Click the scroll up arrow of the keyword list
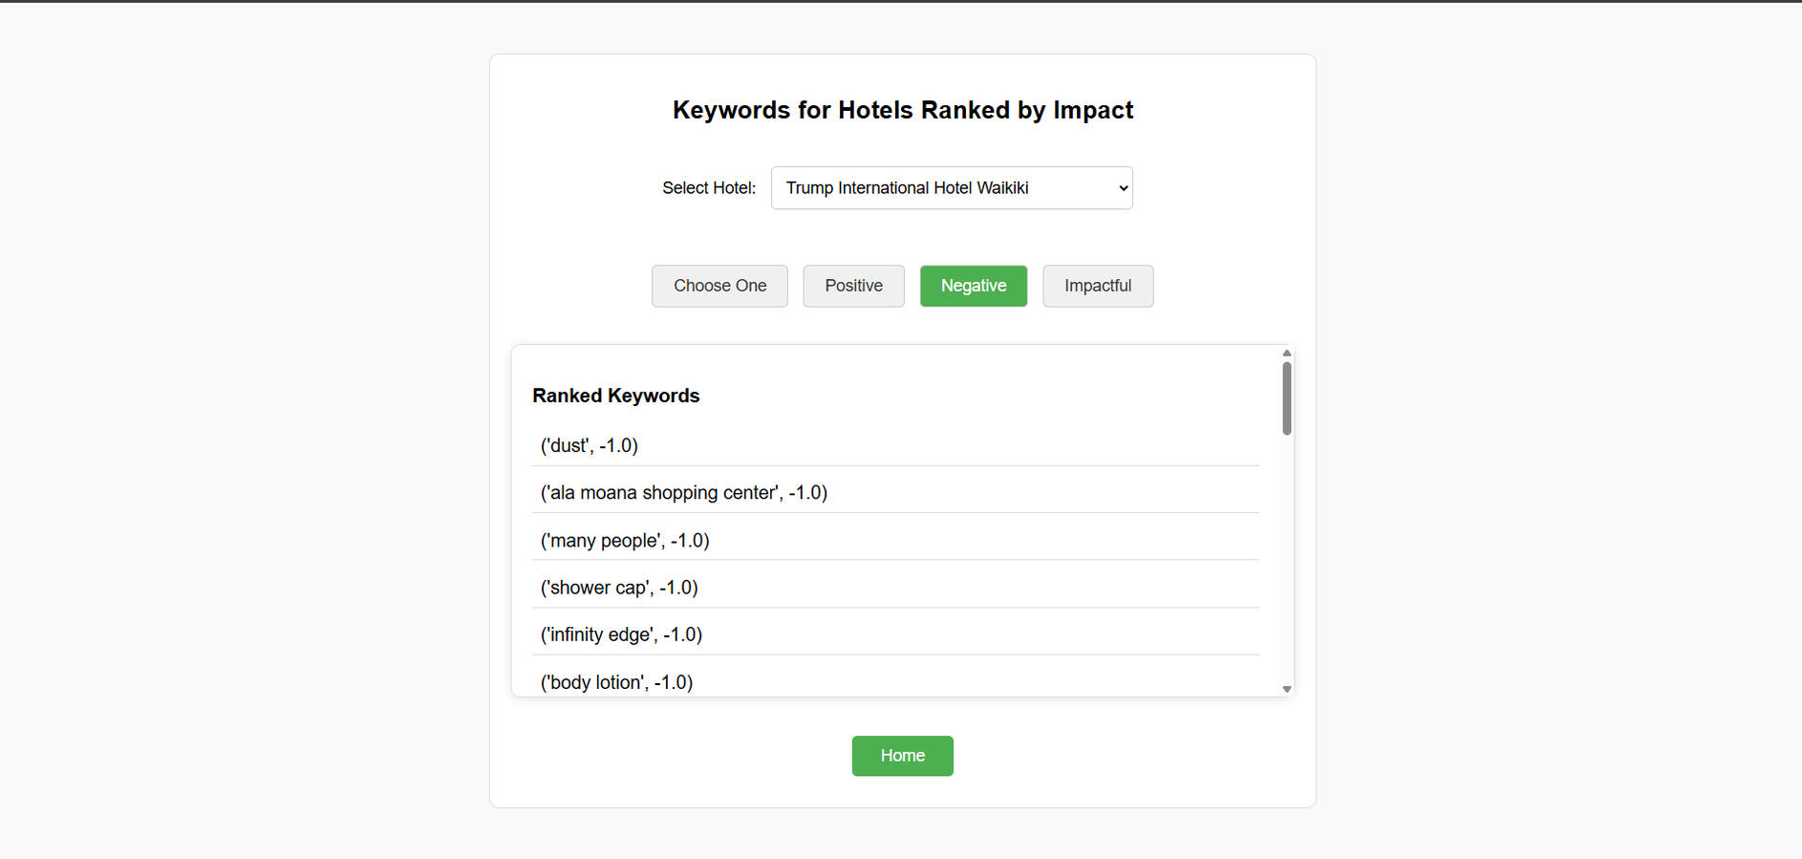 (1287, 354)
